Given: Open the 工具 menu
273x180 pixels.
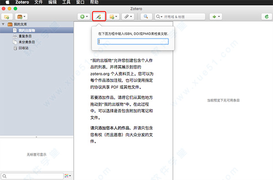Looking at the screenshot, I should pyautogui.click(x=66, y=2).
